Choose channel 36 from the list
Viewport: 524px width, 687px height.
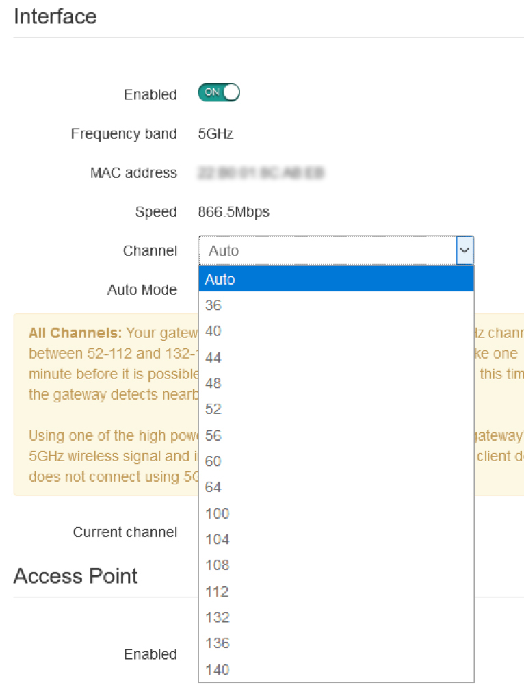click(x=336, y=305)
